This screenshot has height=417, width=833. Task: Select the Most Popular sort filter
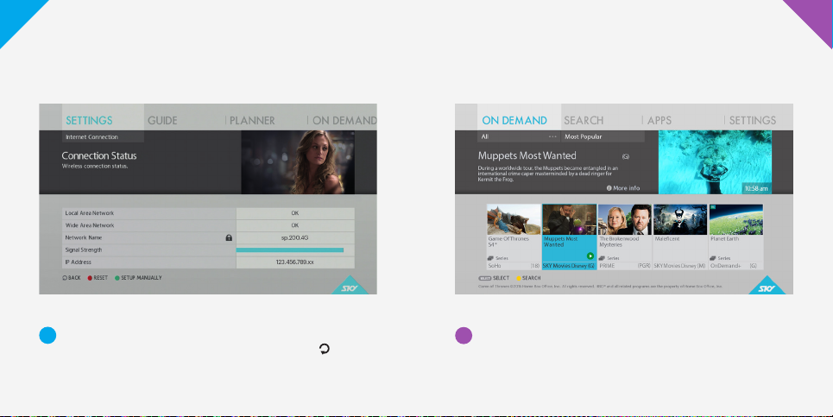(603, 136)
